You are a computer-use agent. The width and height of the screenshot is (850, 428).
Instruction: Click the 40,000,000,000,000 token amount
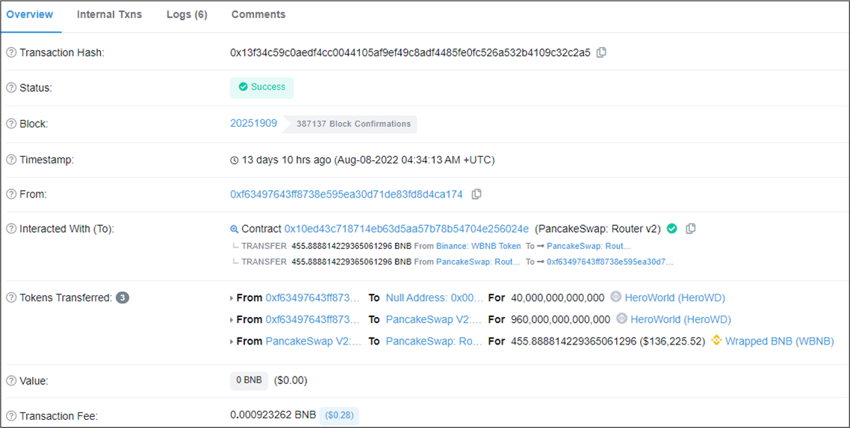(x=558, y=298)
